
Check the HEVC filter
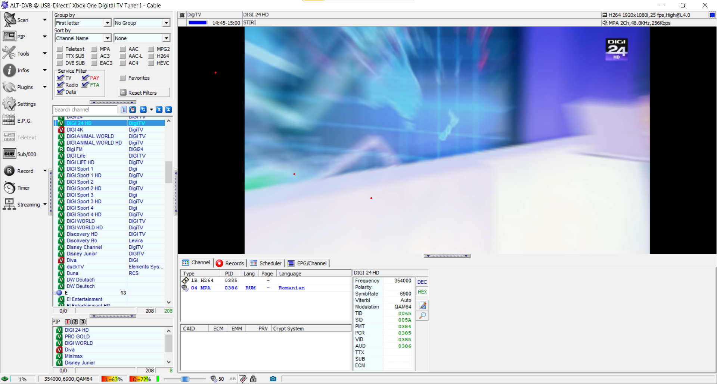(x=151, y=63)
